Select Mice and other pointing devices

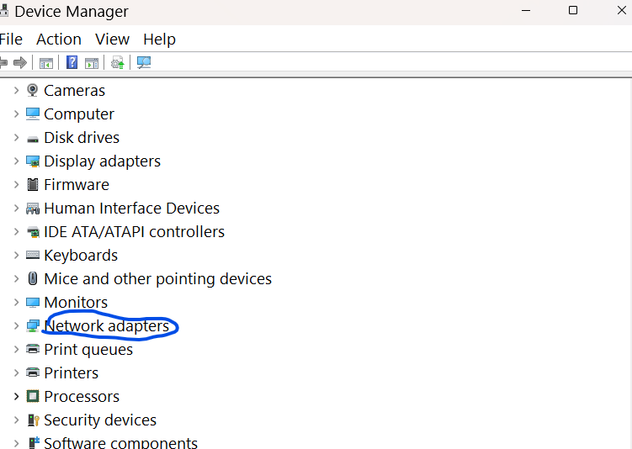point(157,278)
